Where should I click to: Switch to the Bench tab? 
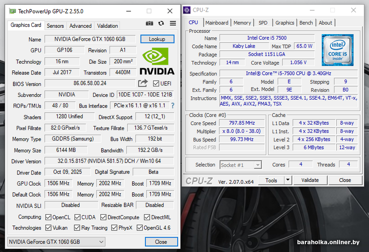306,23
